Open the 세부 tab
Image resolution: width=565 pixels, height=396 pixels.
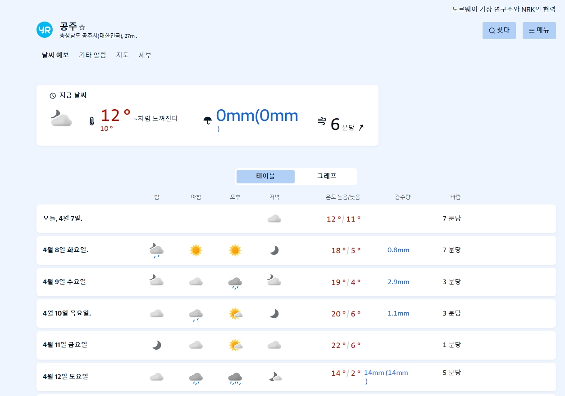coord(145,55)
